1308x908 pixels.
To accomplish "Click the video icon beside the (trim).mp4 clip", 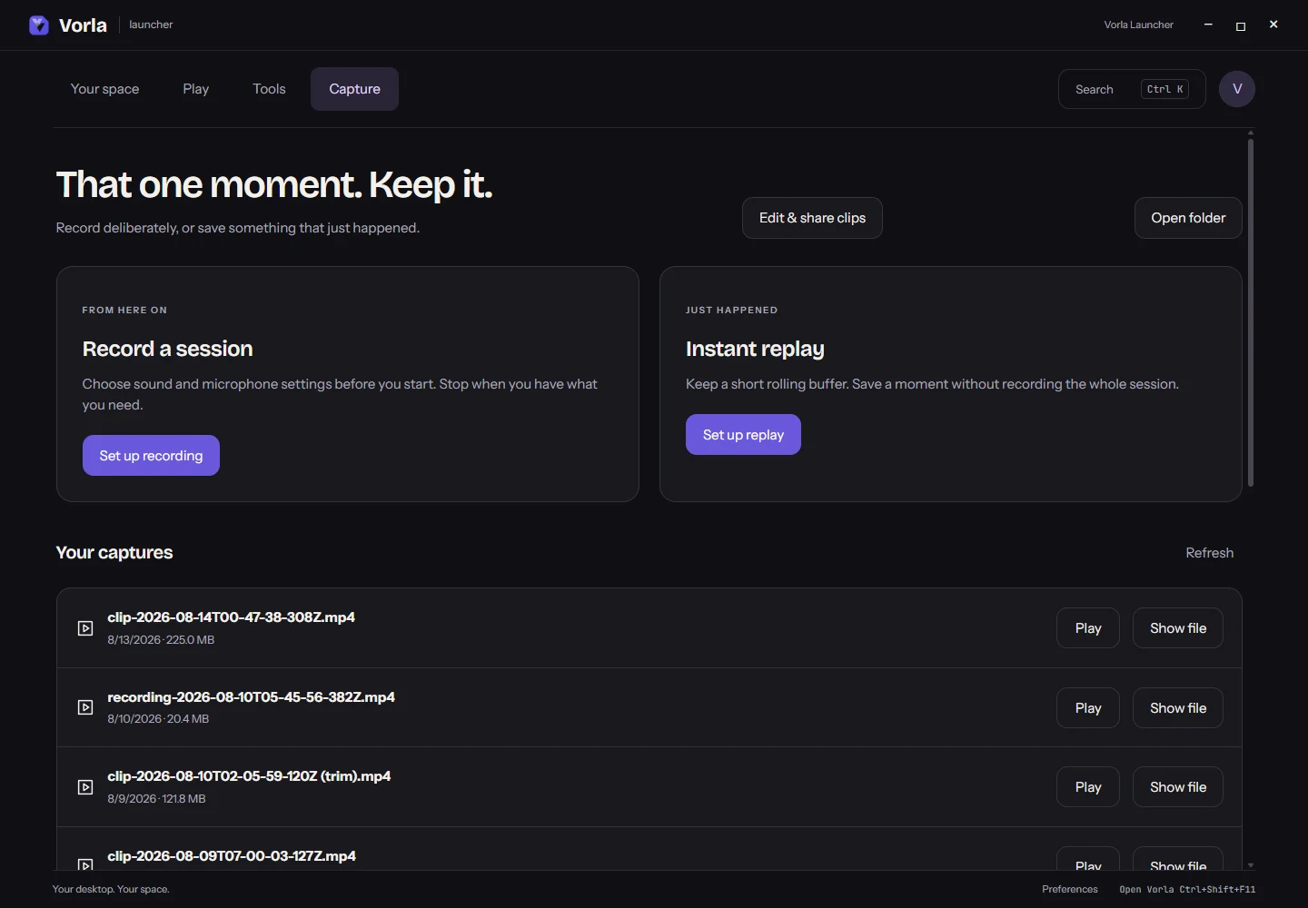I will click(x=85, y=787).
